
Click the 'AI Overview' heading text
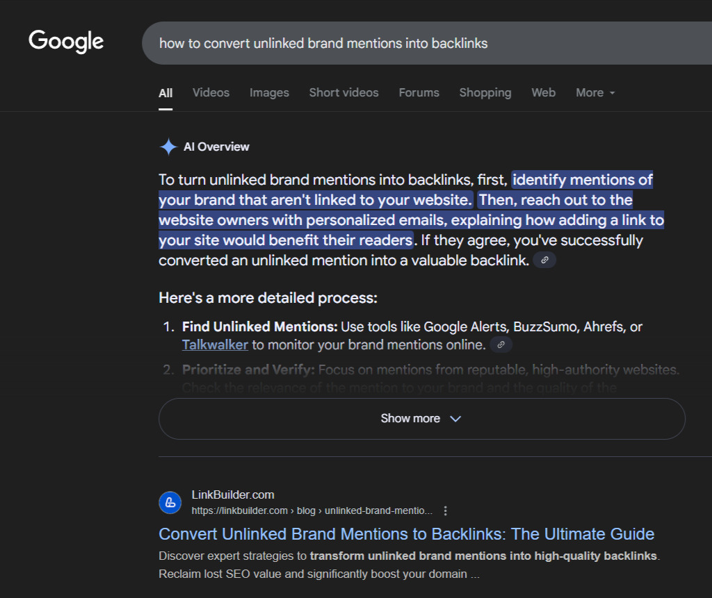[216, 147]
